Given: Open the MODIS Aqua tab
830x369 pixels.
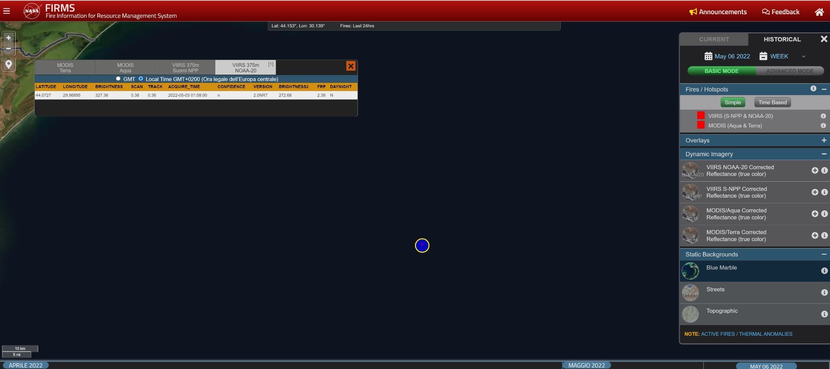Looking at the screenshot, I should pyautogui.click(x=125, y=68).
